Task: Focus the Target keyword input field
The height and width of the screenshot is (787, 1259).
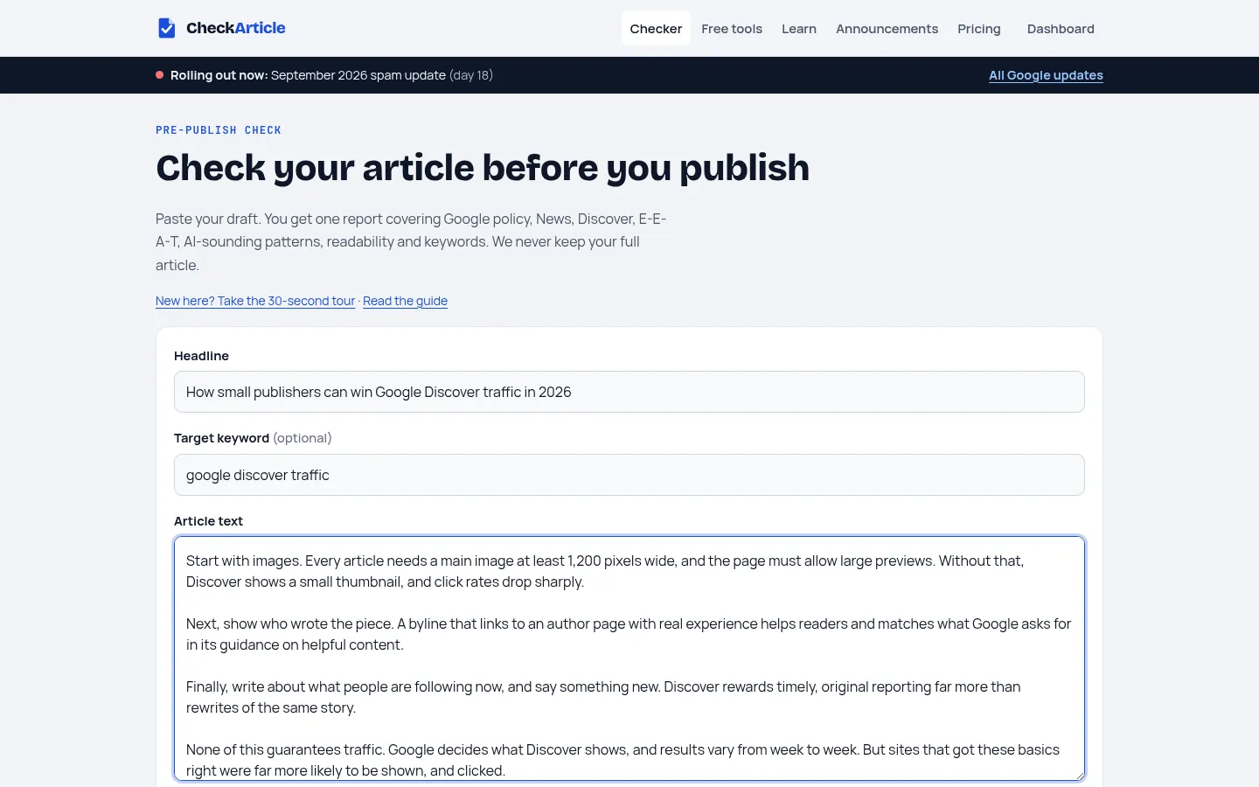Action: pos(629,475)
